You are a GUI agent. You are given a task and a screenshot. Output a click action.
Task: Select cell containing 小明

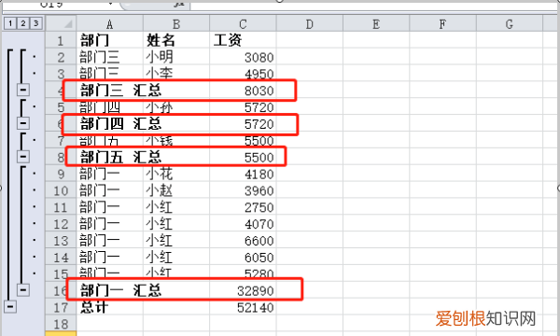(176, 57)
